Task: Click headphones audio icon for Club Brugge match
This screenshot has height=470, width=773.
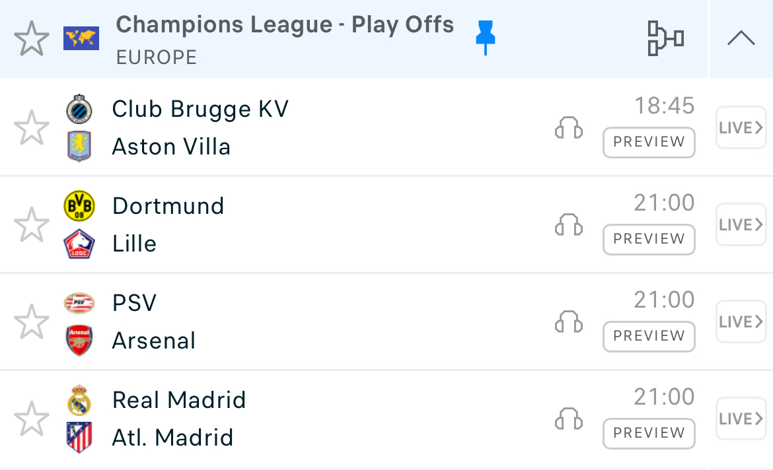Action: click(x=568, y=128)
